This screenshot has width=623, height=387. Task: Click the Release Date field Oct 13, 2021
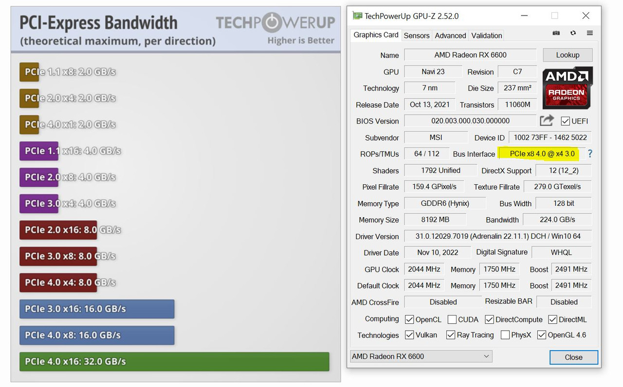tap(430, 105)
